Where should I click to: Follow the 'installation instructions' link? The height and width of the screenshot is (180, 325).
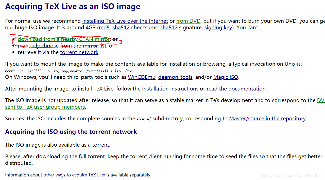[x=170, y=89]
